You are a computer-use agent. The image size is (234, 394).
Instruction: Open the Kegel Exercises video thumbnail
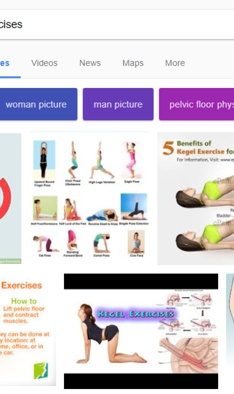click(x=141, y=332)
